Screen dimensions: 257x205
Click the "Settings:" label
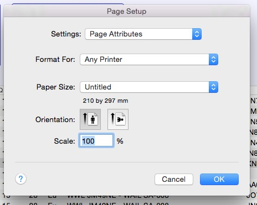coord(66,34)
